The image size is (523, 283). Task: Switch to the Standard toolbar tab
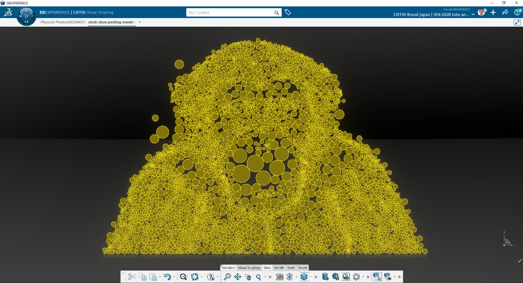pyautogui.click(x=228, y=268)
